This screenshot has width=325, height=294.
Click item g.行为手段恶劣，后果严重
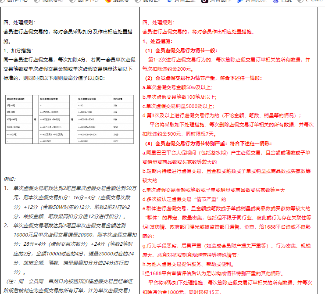pos(227,246)
